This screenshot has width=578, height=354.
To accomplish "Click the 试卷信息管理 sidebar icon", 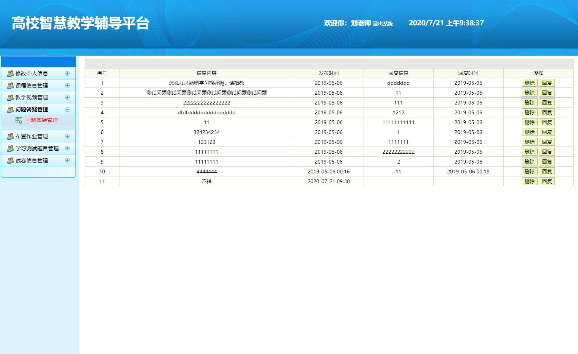I will pyautogui.click(x=10, y=160).
